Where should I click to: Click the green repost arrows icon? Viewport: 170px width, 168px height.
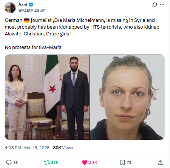pyautogui.click(x=47, y=162)
